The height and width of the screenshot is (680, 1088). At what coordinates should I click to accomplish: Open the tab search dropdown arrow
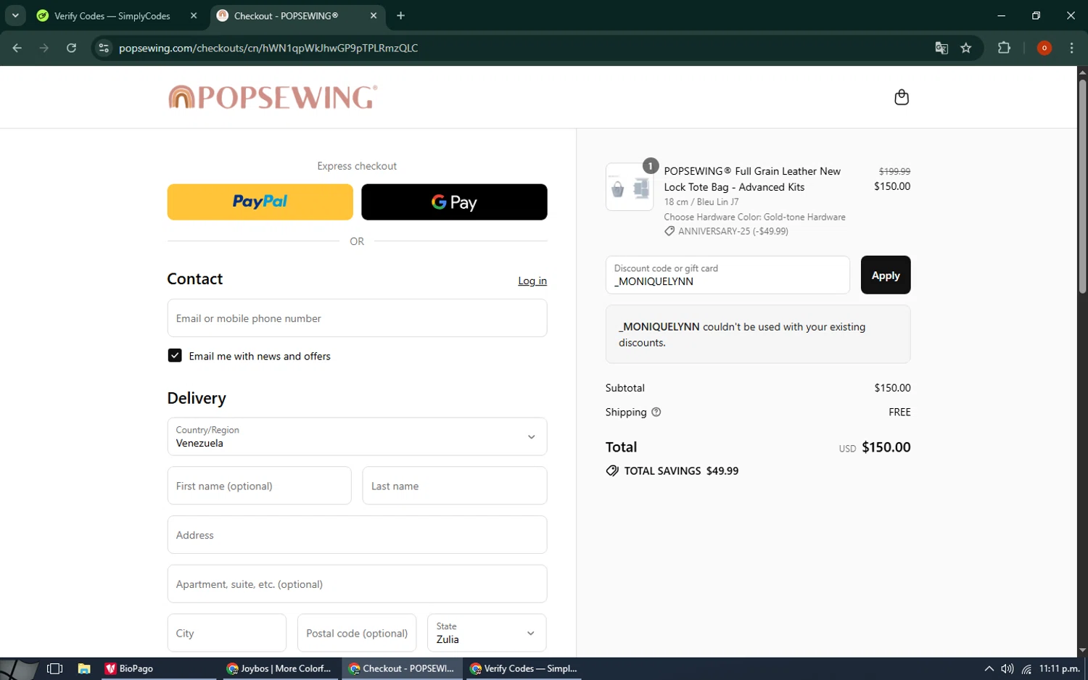click(15, 15)
